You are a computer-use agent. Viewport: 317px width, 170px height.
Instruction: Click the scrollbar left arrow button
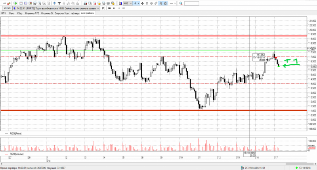pyautogui.click(x=2, y=164)
